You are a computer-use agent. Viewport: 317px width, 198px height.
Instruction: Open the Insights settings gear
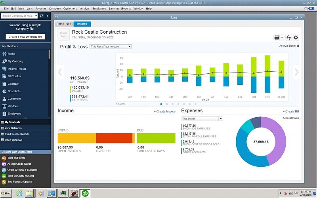296,37
